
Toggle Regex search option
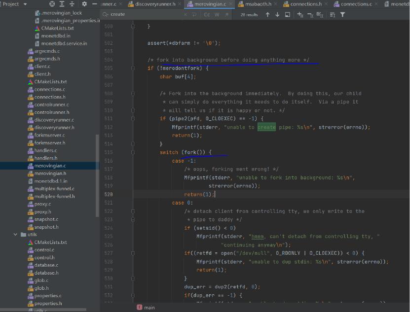tap(226, 15)
